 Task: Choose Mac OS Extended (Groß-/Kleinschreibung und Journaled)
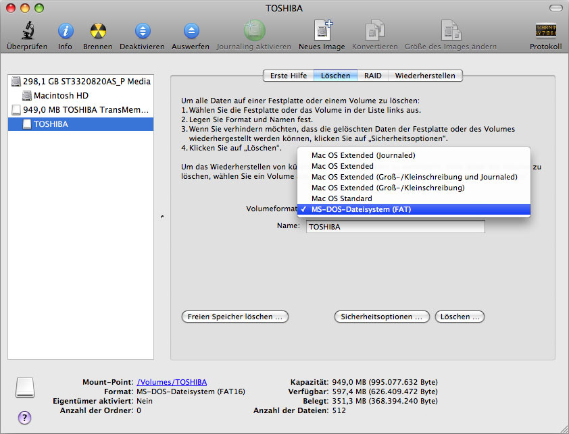[x=414, y=177]
